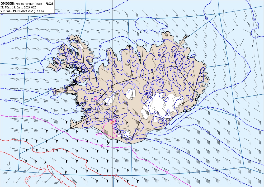Click the round white glacier in central Iceland

click(130, 94)
